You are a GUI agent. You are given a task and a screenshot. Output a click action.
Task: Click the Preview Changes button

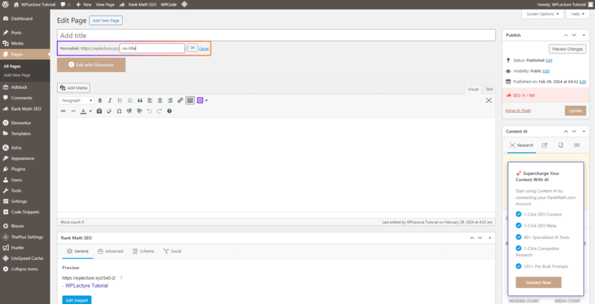point(567,49)
